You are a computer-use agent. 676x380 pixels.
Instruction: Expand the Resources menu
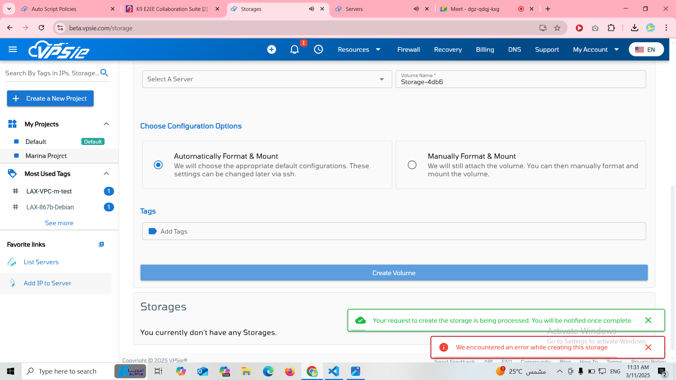coord(359,50)
